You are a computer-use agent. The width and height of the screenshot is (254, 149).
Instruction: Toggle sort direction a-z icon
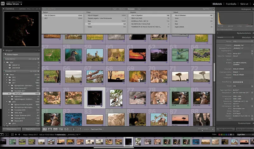pyautogui.click(x=80, y=129)
